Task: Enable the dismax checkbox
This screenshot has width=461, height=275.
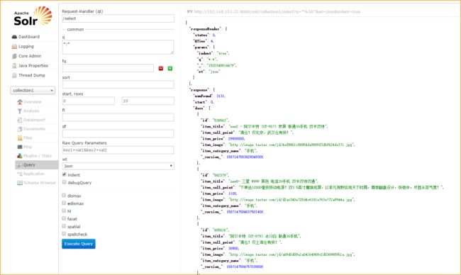Action: point(64,195)
